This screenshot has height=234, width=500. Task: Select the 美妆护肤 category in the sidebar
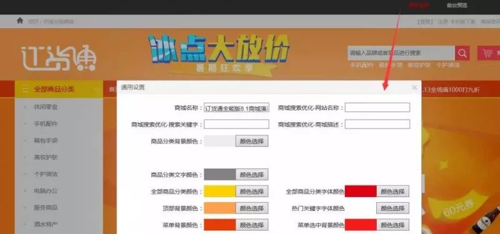[46, 157]
